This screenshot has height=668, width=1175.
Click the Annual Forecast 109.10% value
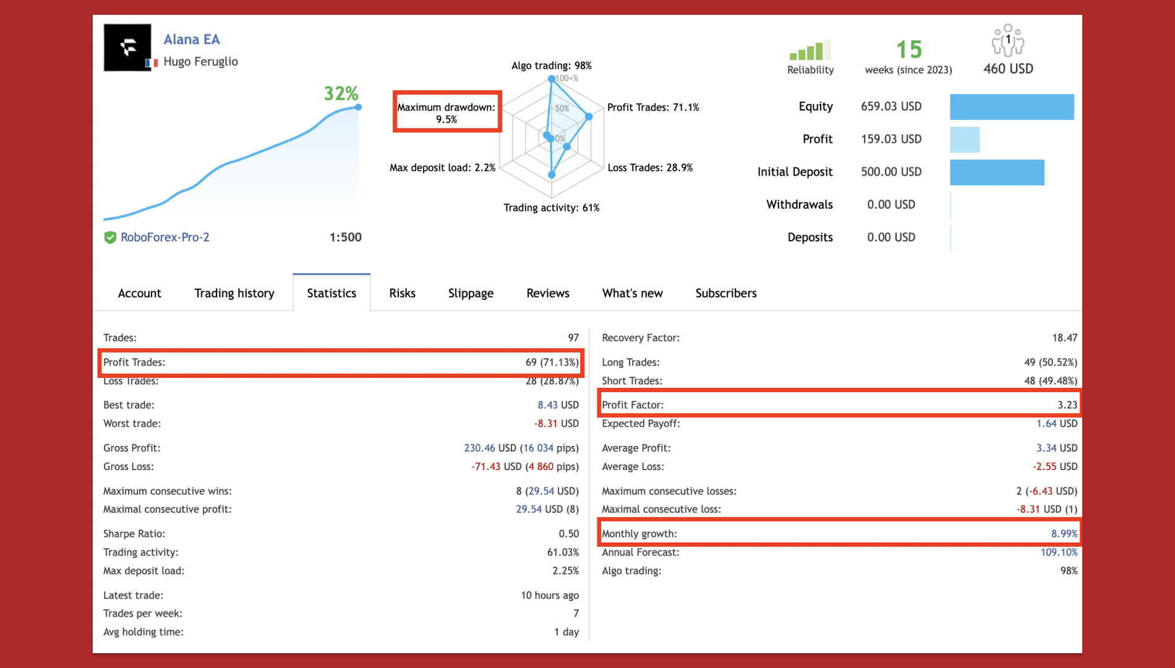click(1059, 552)
